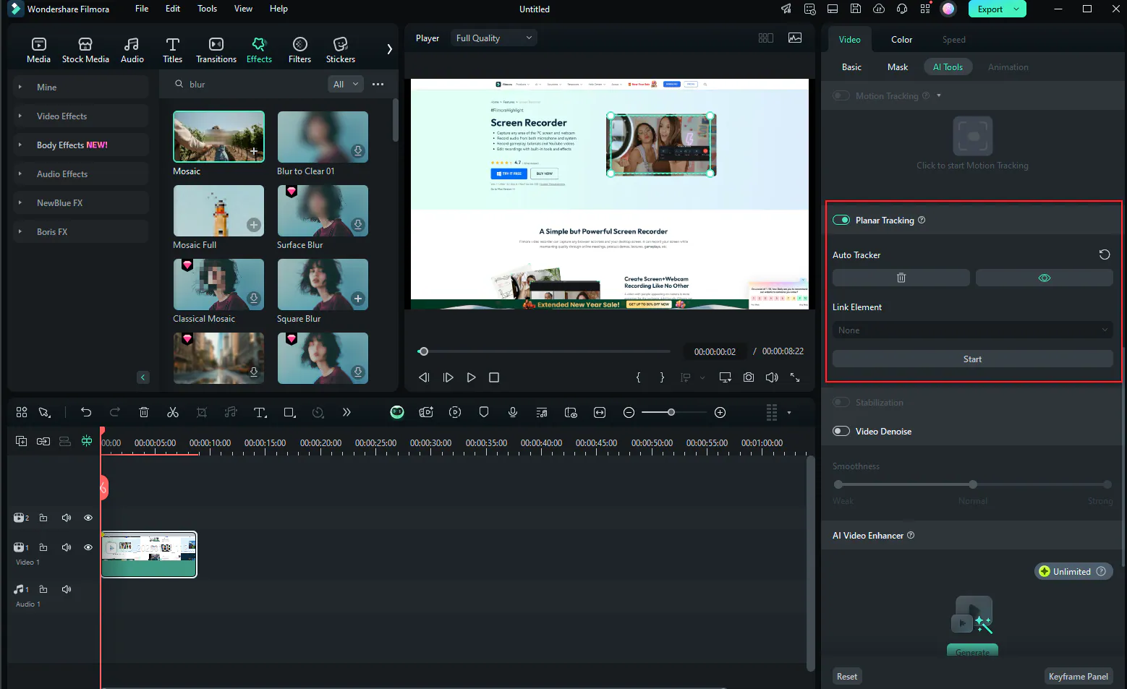
Task: Stop playback with the square button
Action: pos(494,377)
